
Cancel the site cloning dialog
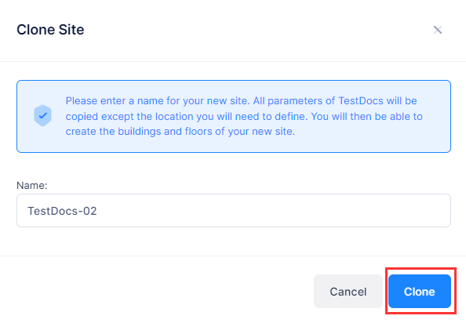point(348,291)
